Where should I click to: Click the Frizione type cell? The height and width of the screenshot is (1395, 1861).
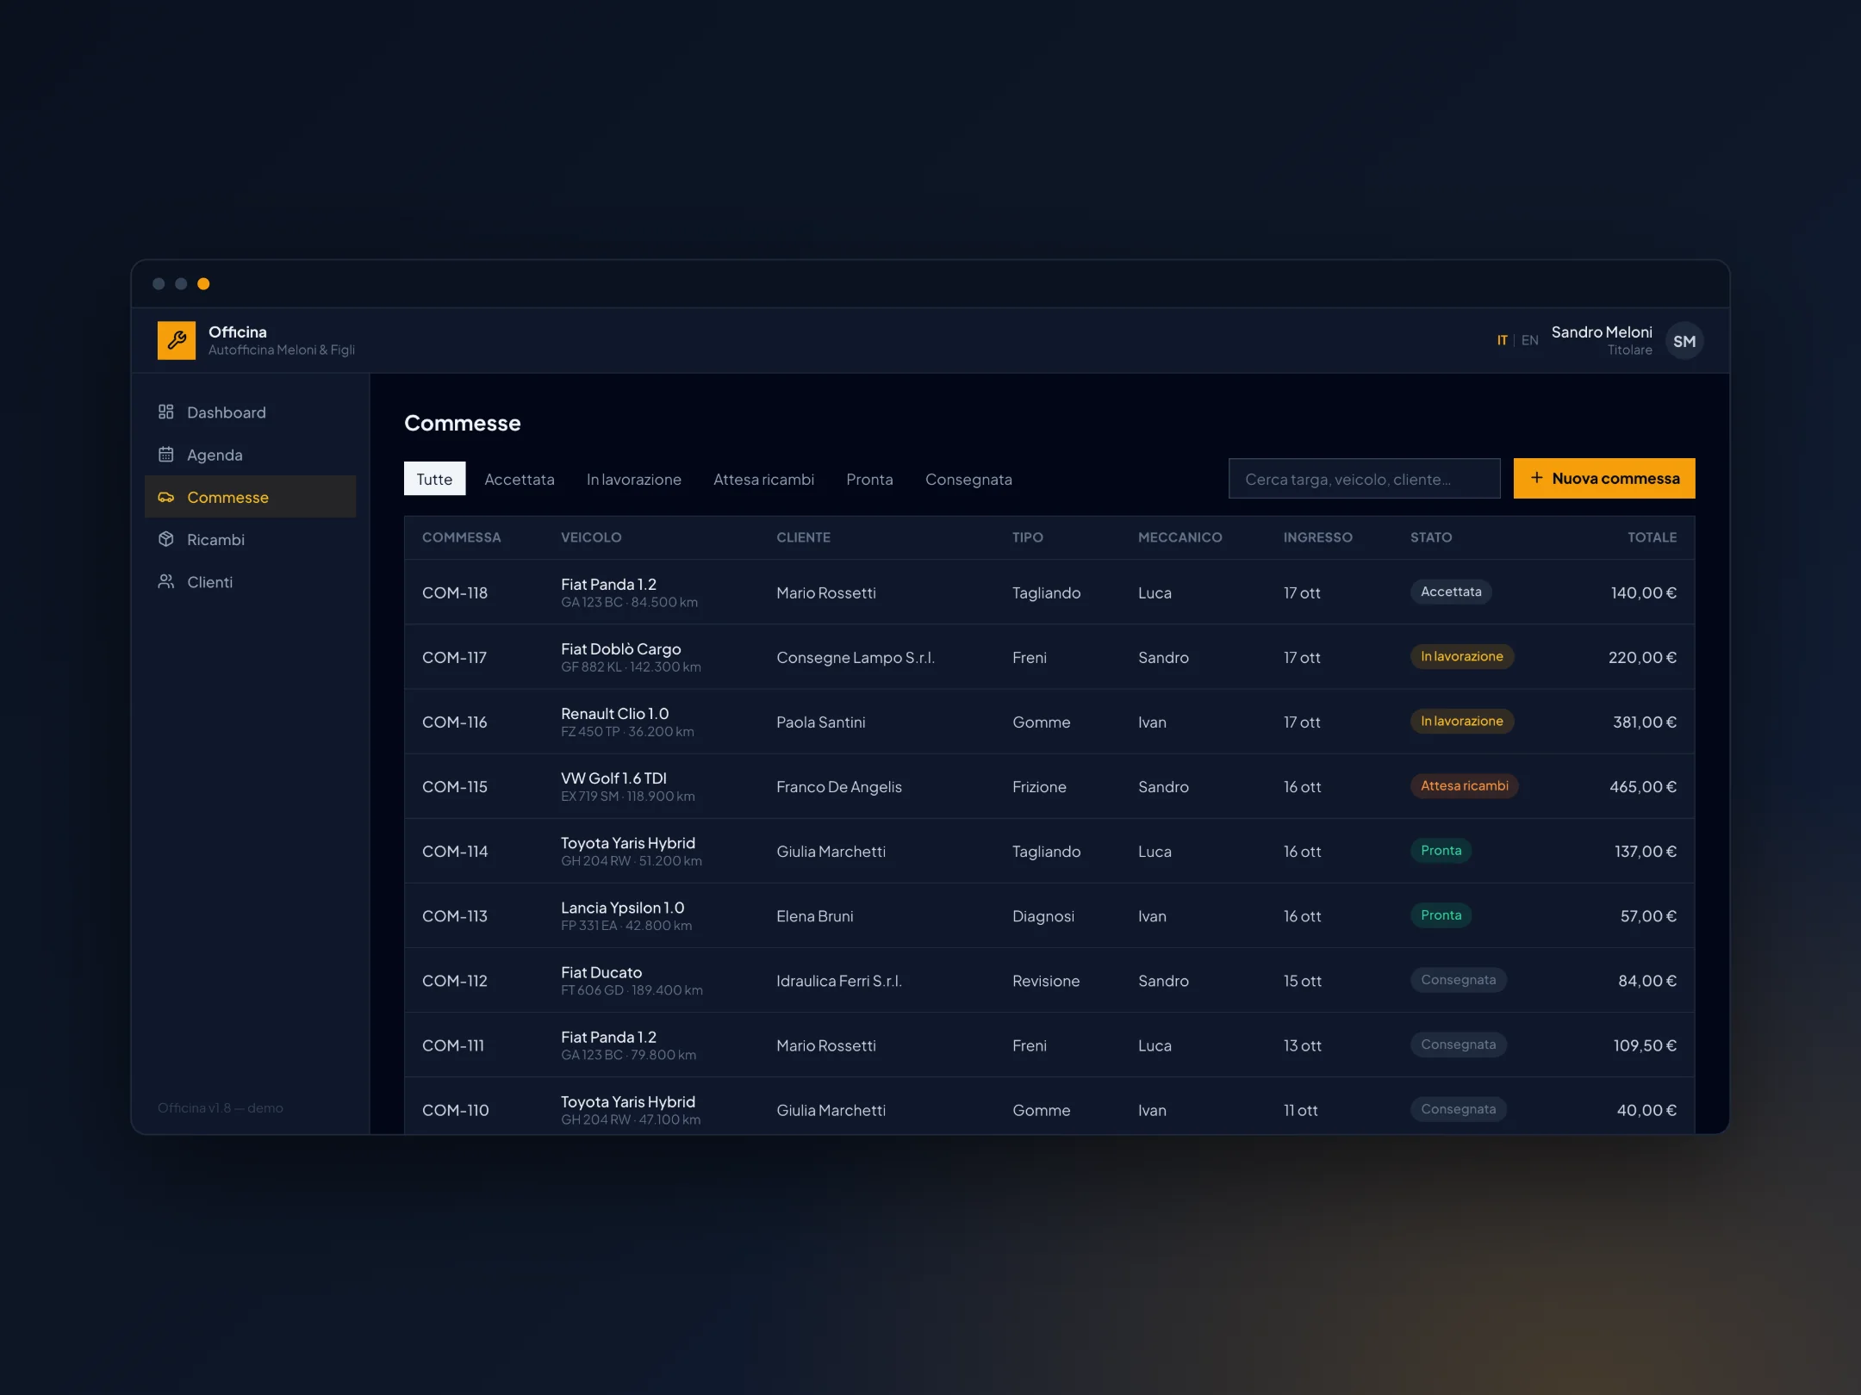click(x=1039, y=786)
